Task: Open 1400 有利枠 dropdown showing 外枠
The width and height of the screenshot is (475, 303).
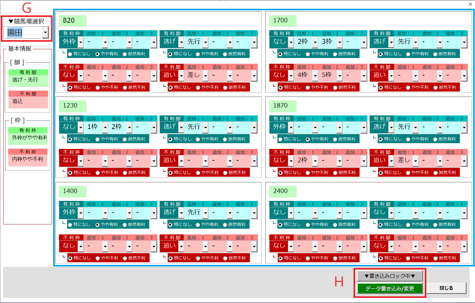Action: tap(81, 213)
